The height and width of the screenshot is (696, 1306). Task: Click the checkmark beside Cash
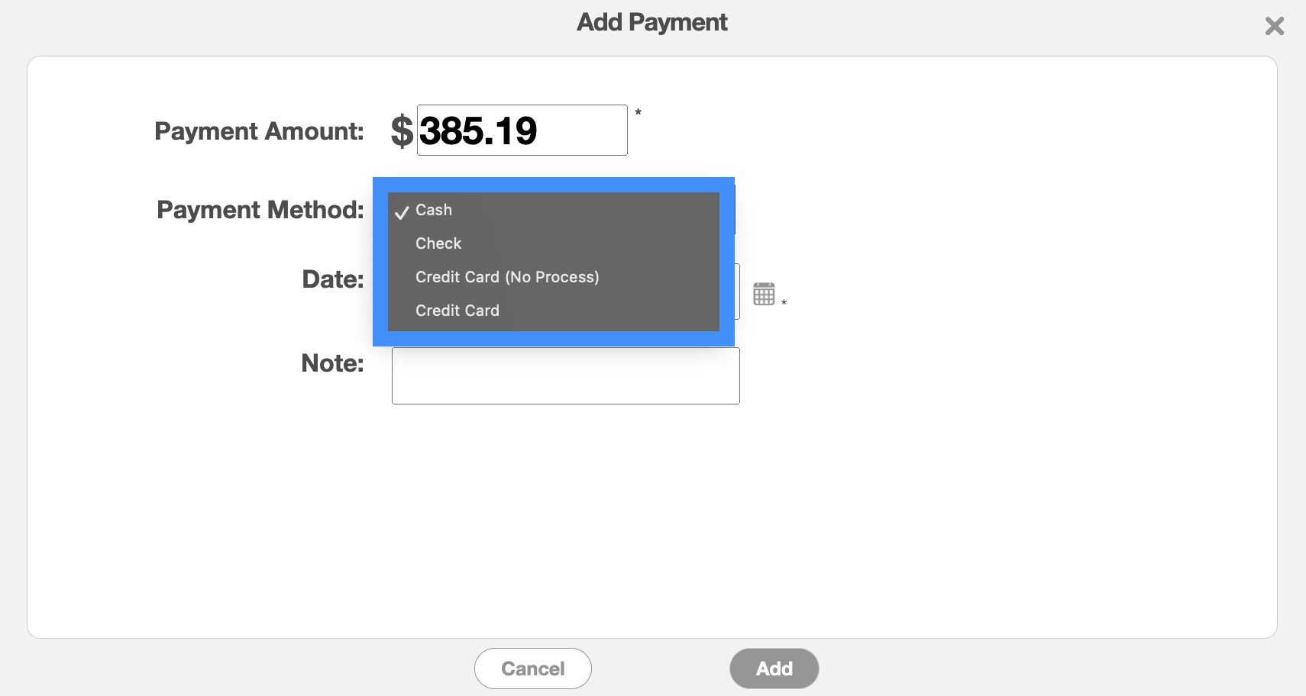point(402,212)
